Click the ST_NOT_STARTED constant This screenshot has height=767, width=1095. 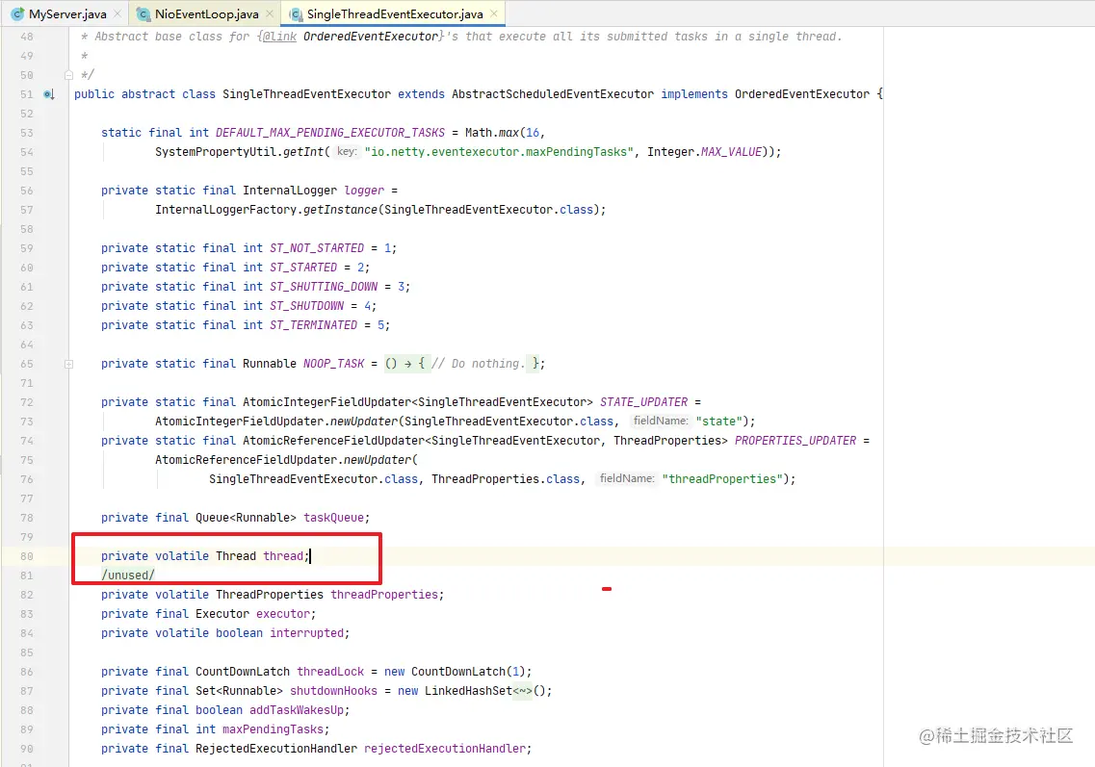tap(317, 248)
